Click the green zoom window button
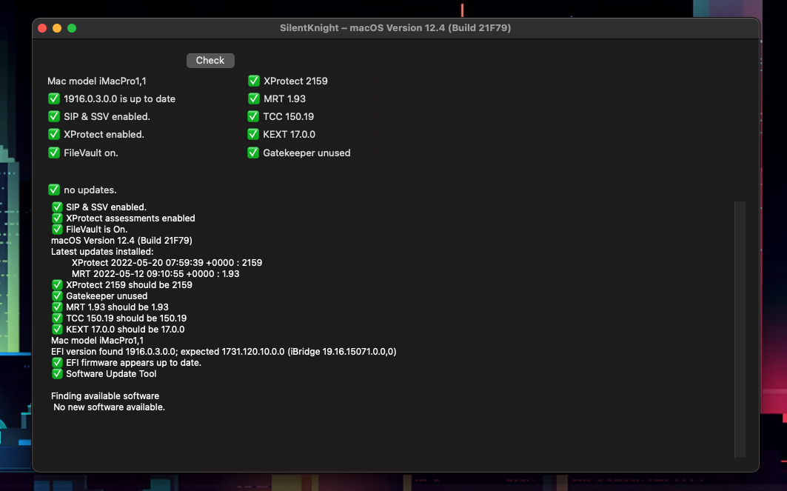This screenshot has height=491, width=787. tap(72, 28)
